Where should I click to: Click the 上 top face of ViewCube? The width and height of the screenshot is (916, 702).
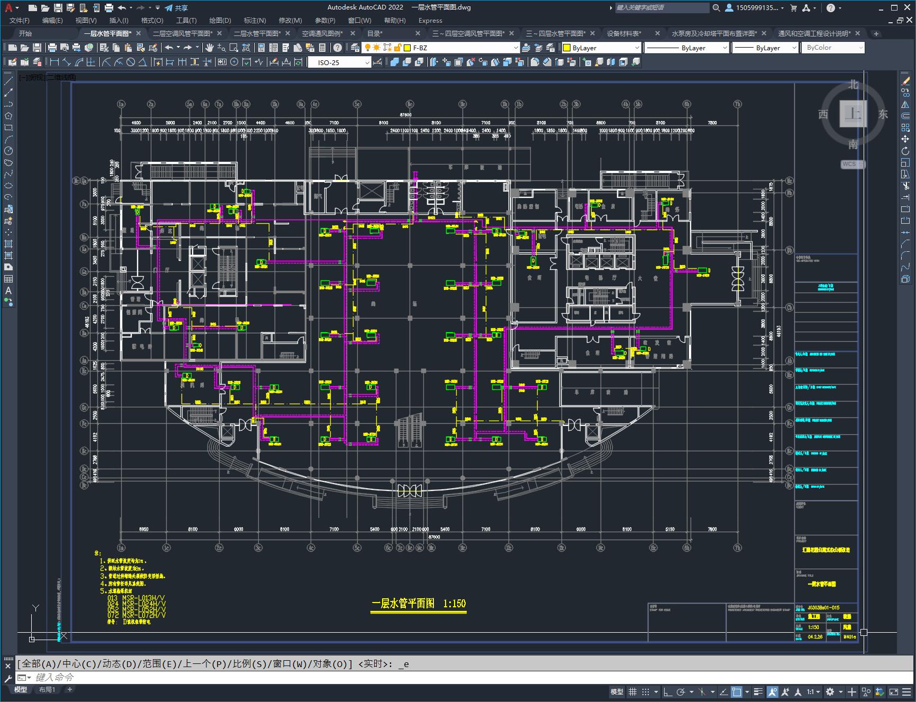853,114
